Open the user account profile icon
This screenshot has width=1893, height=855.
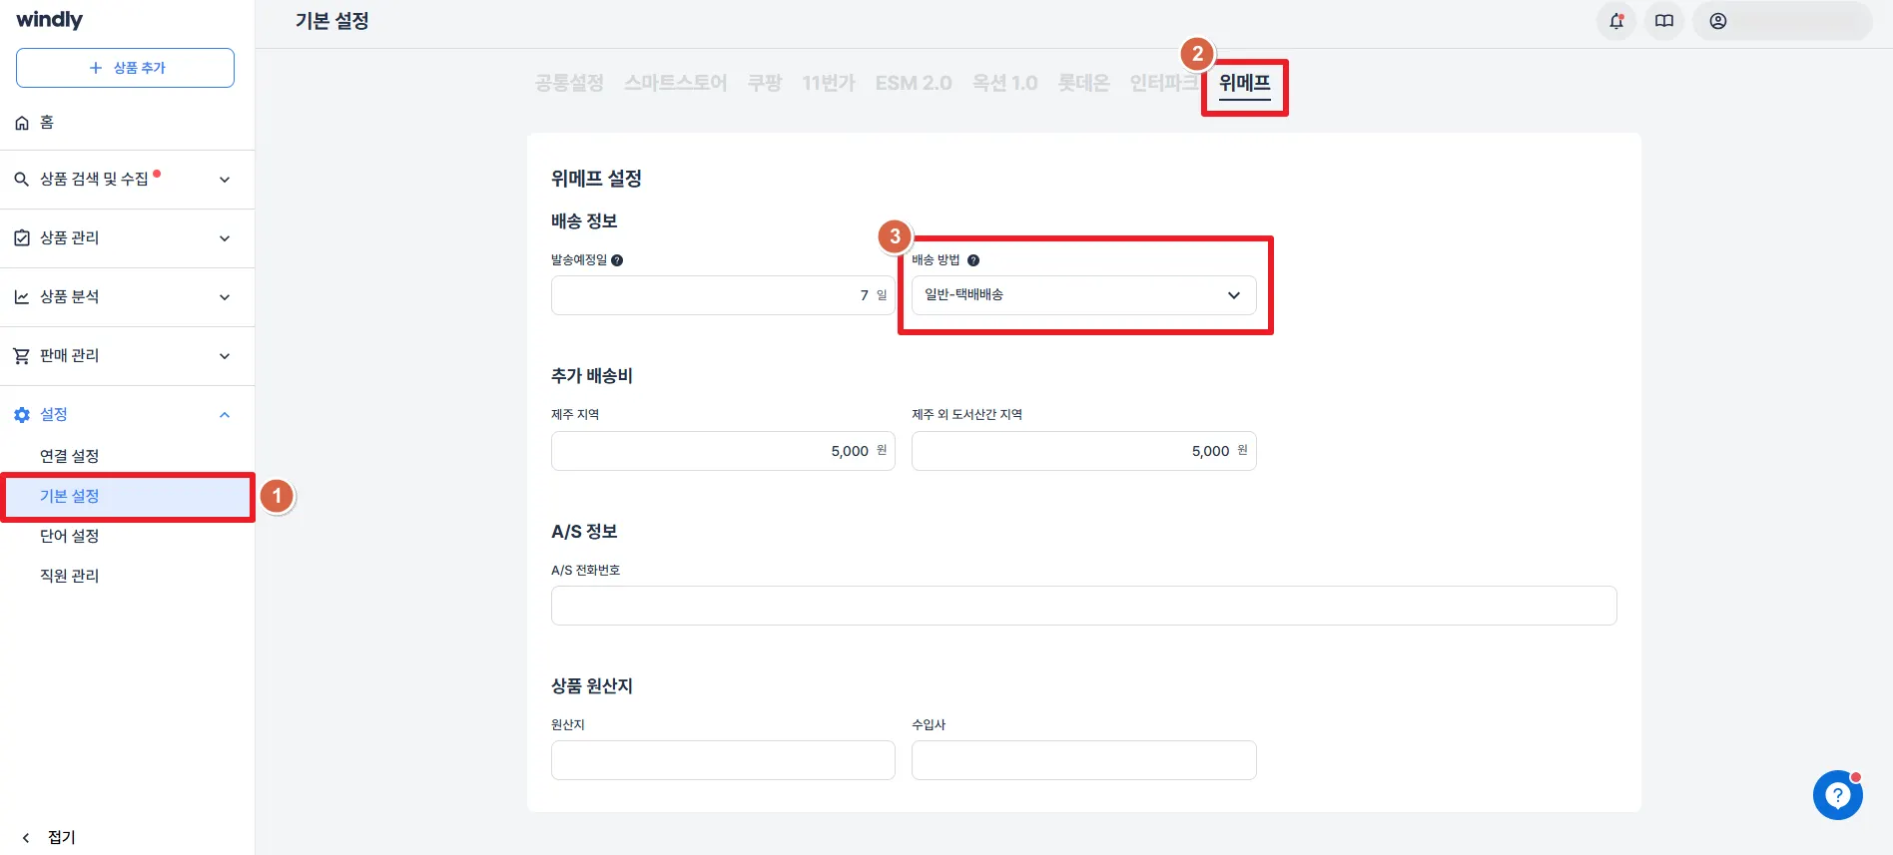(1718, 21)
